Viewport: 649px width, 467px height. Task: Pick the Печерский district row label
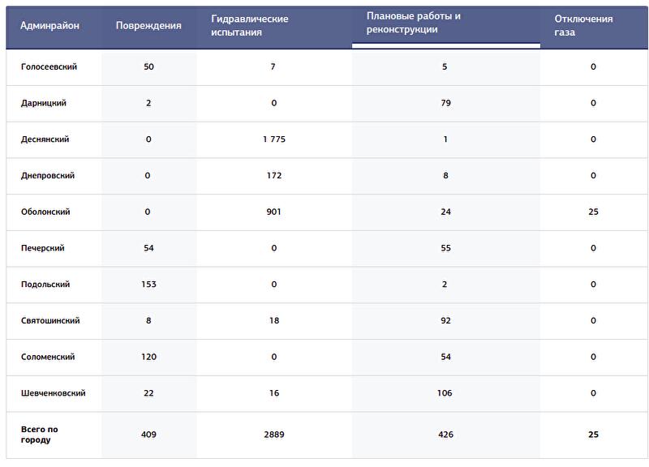[43, 248]
